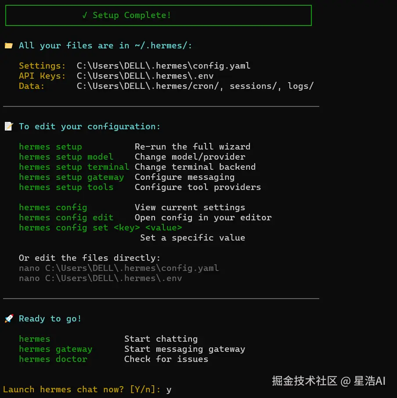The height and width of the screenshot is (398, 397).
Task: Click the memo emoji beside configuration heading
Action: 9,127
